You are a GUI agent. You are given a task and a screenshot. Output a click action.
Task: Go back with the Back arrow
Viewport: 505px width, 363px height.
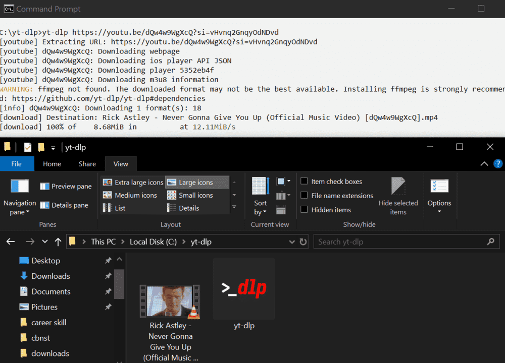coord(11,241)
